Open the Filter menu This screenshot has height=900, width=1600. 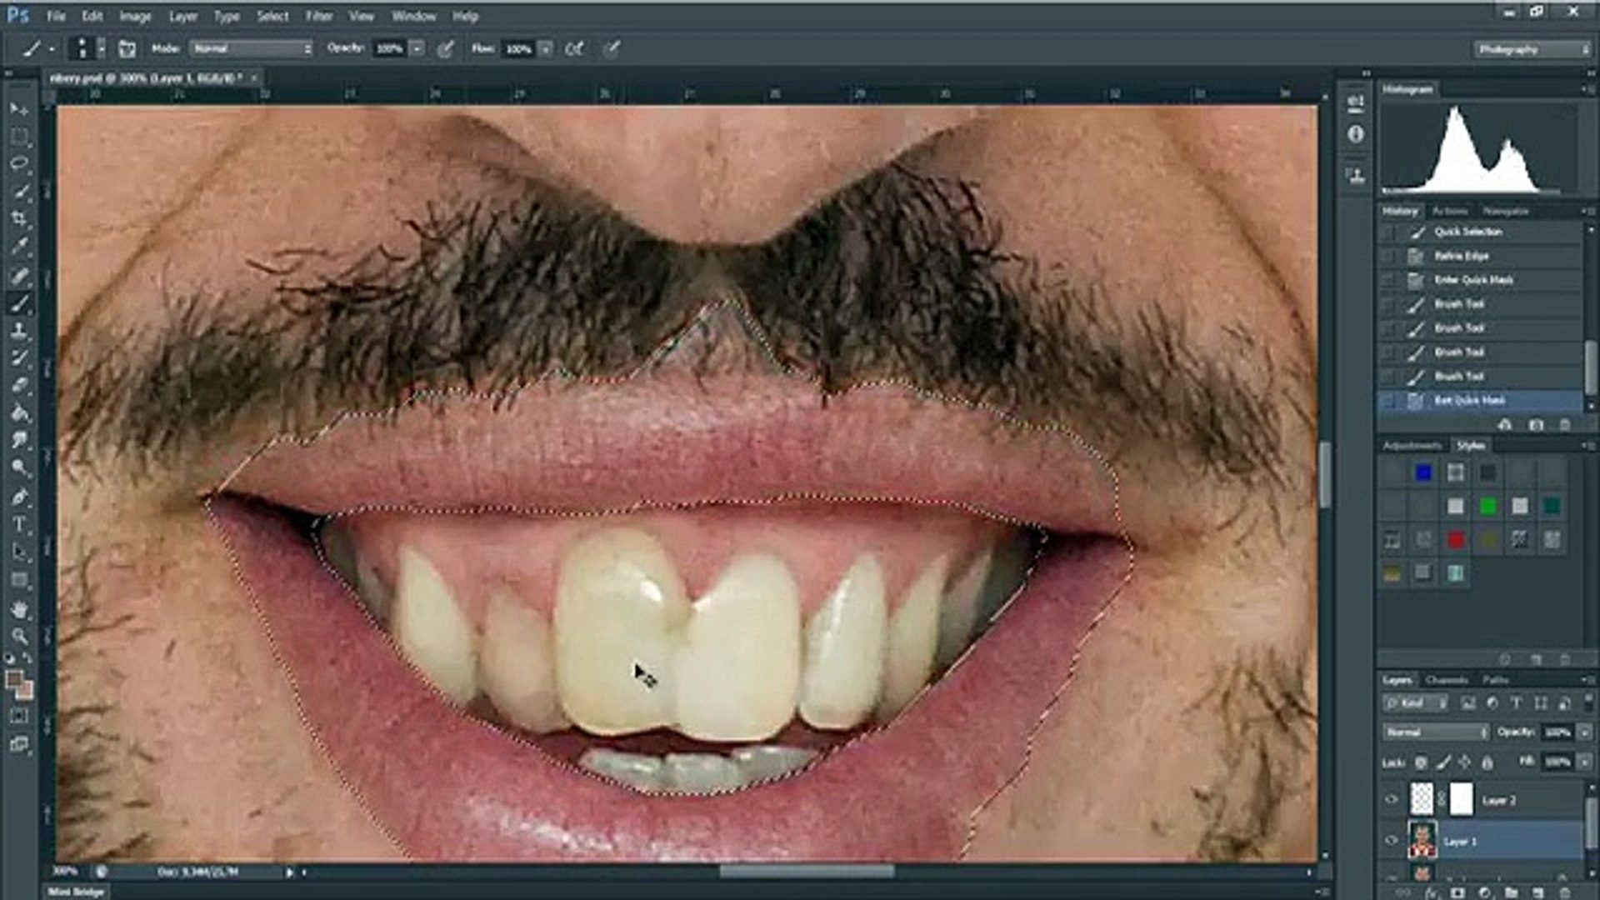(x=318, y=16)
